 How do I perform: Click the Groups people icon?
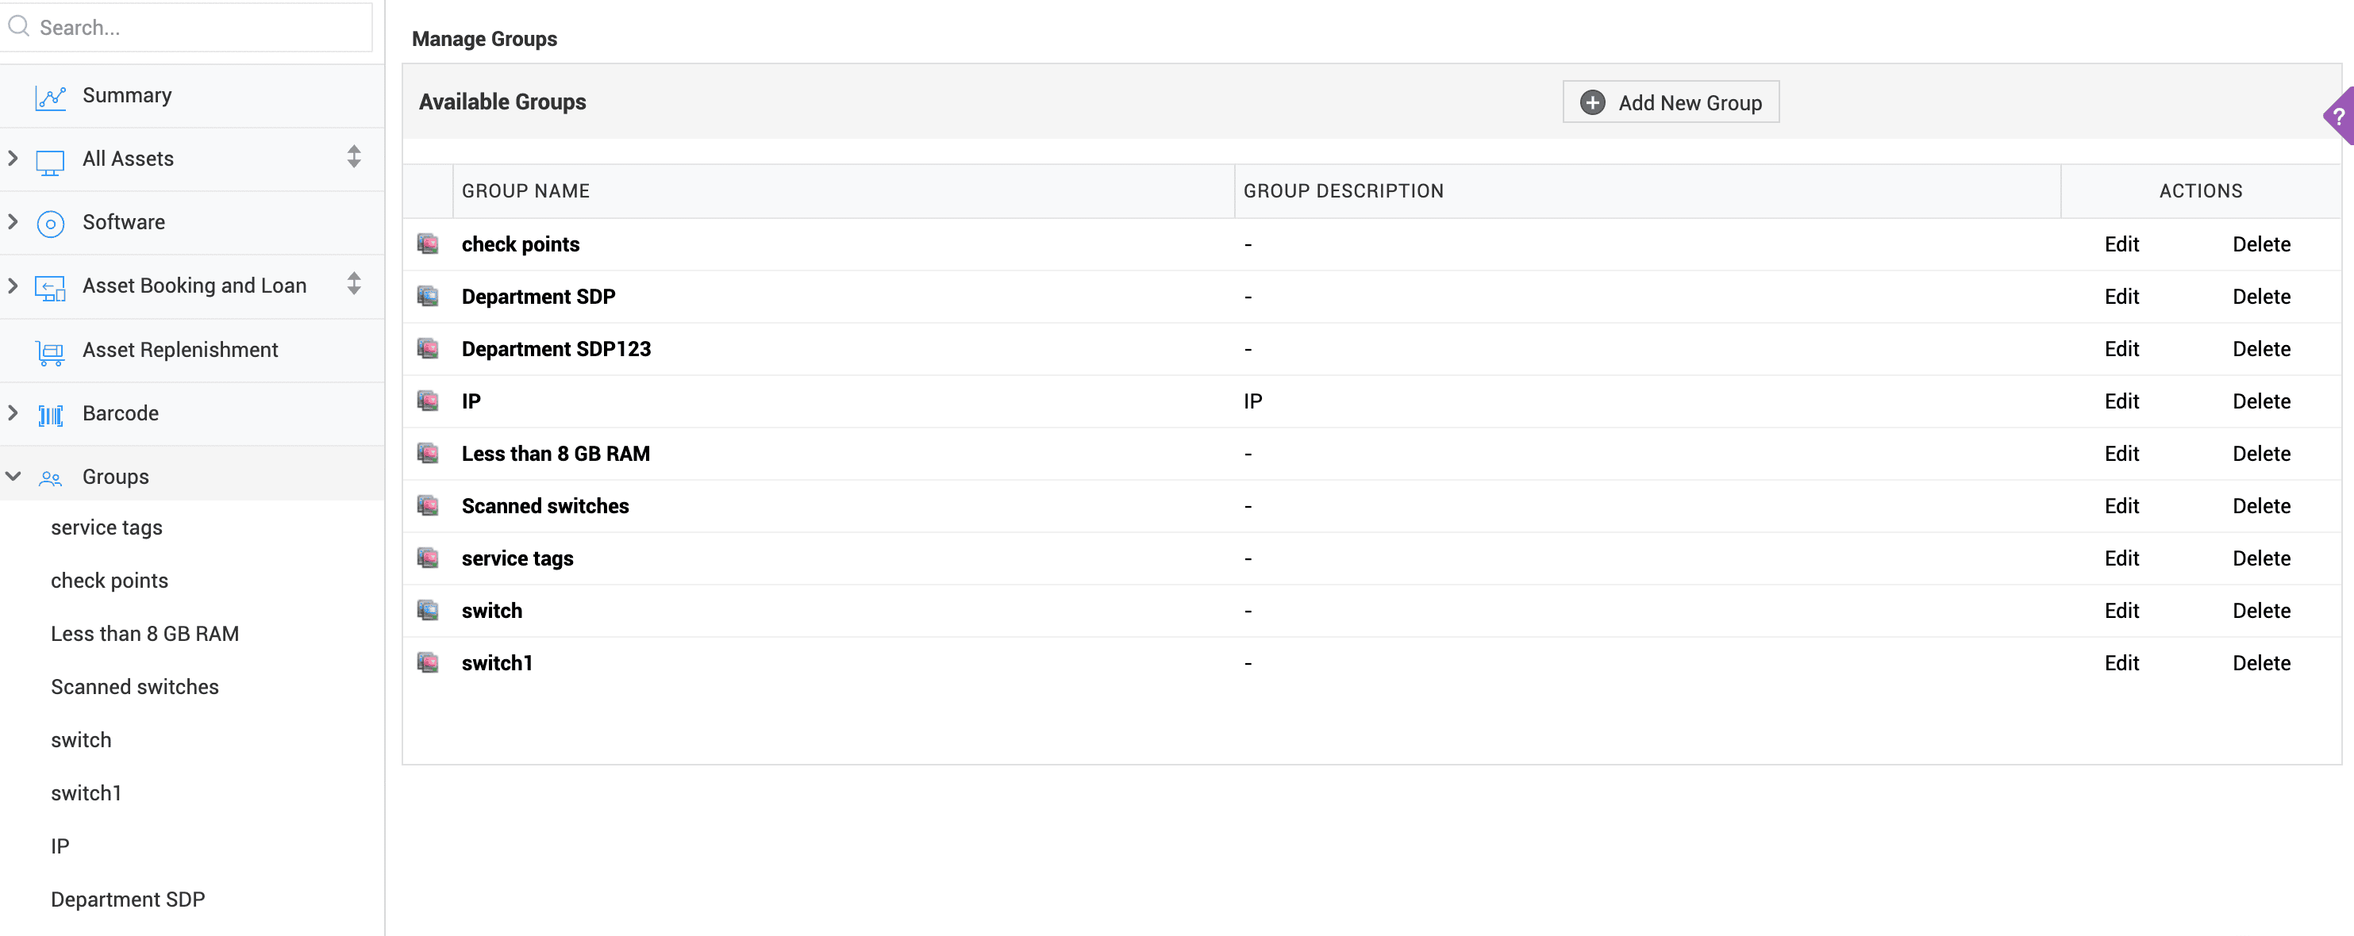click(x=50, y=478)
